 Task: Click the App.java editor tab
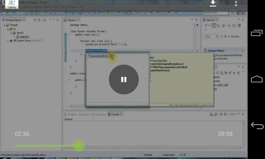(x=72, y=20)
